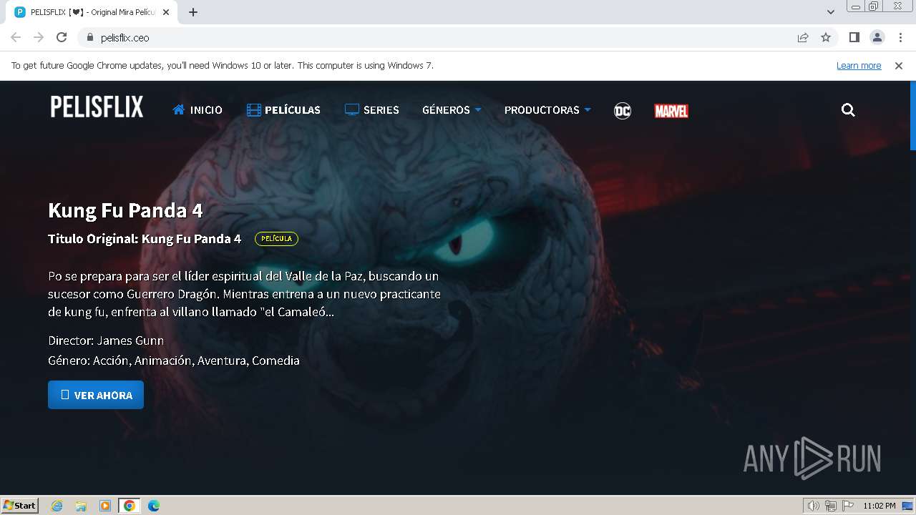This screenshot has width=916, height=515.
Task: Open the SERIES section
Action: 371,110
